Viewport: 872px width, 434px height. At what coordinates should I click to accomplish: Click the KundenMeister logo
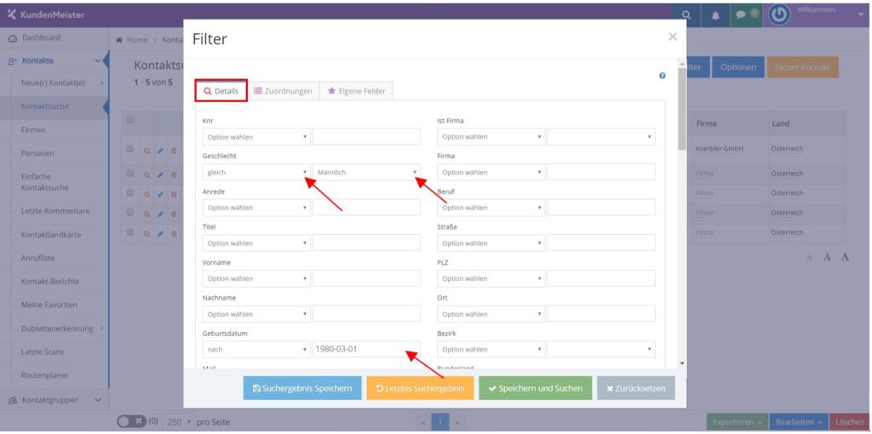point(46,15)
